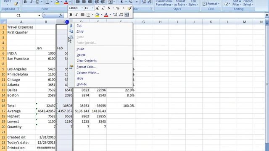Viewport: 269px width, 151px height.
Task: Apply Accounting Number Format ($) in the ribbon
Action: pyautogui.click(x=121, y=2)
